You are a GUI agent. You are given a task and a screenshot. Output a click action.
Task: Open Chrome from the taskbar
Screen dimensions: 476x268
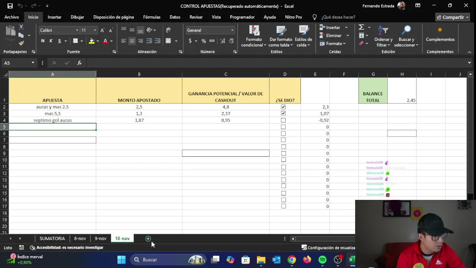coord(292,260)
